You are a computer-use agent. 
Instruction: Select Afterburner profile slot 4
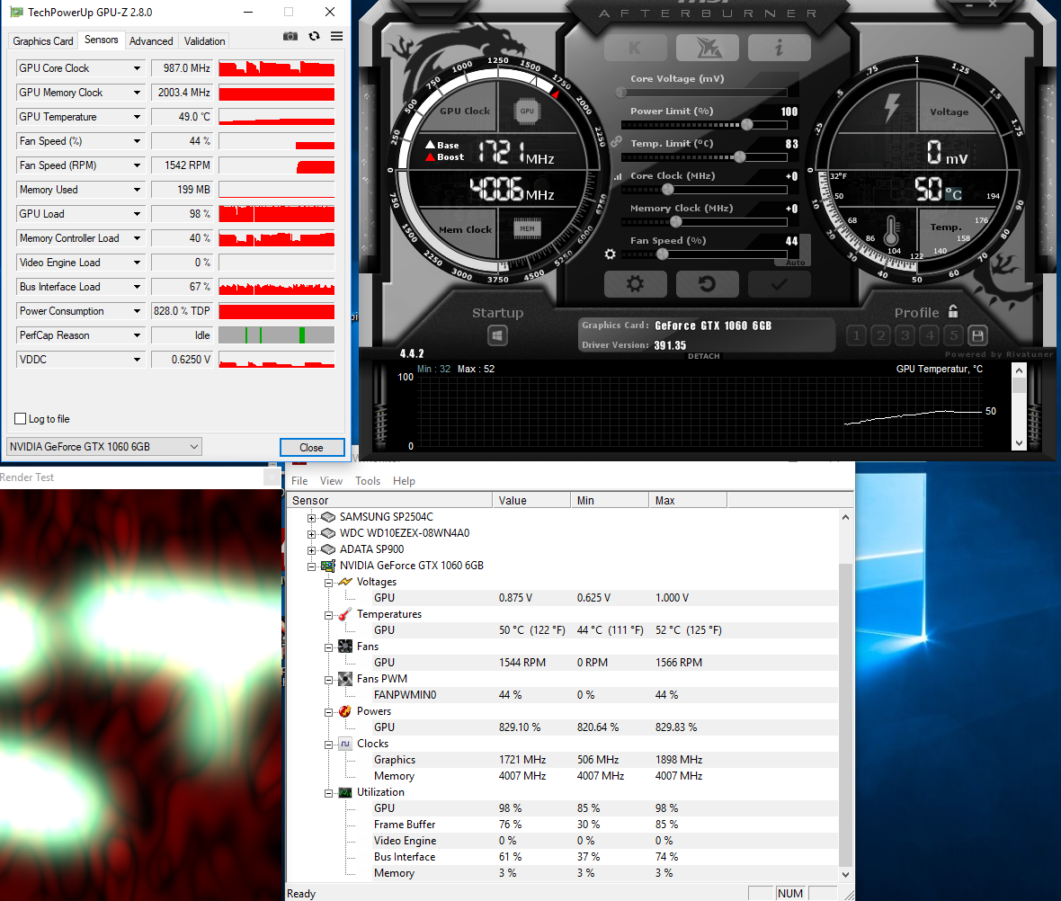pos(930,335)
